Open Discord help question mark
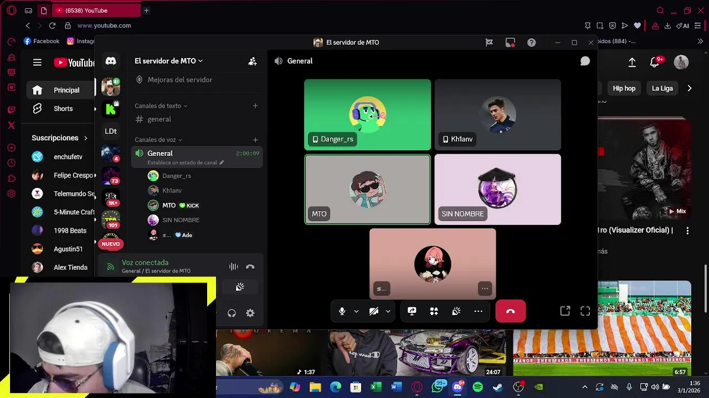Screen dimensions: 709x398 point(531,43)
